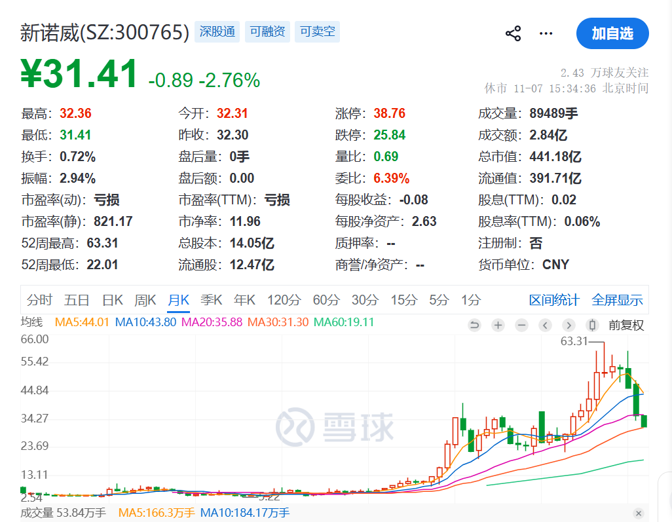
Task: Switch to the 周K tab
Action: point(145,301)
